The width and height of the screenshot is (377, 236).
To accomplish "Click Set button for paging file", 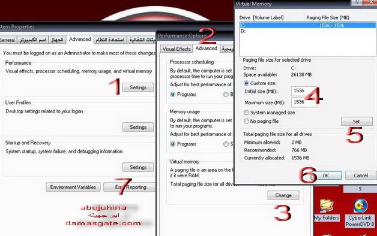I will coord(357,122).
